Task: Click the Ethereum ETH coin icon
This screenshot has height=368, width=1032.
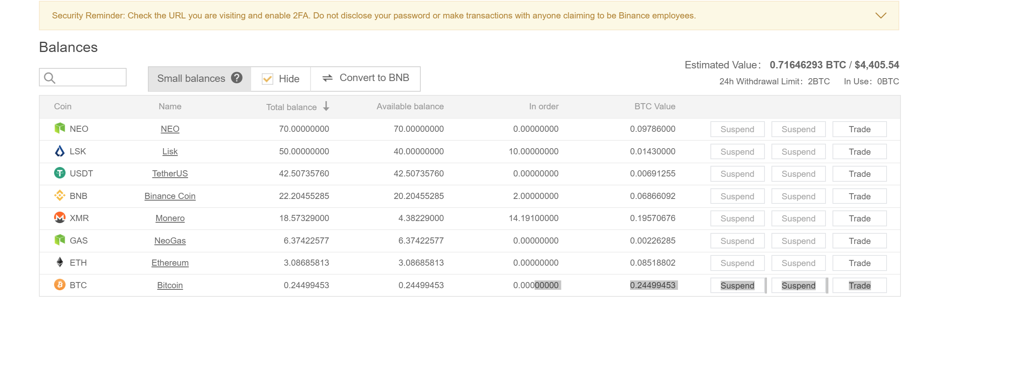Action: pyautogui.click(x=60, y=262)
